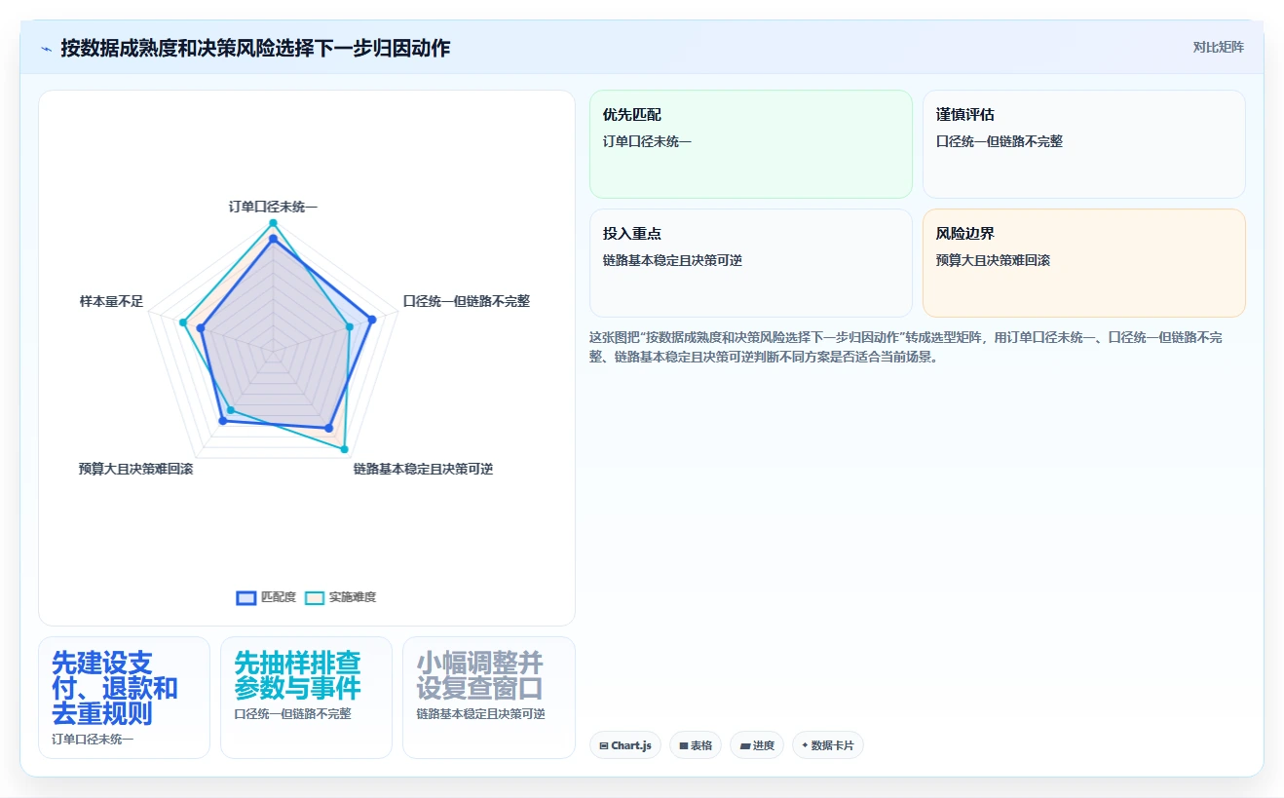Click the cyan data point on 链路基本稳定且决策可逆 axis

click(x=344, y=449)
